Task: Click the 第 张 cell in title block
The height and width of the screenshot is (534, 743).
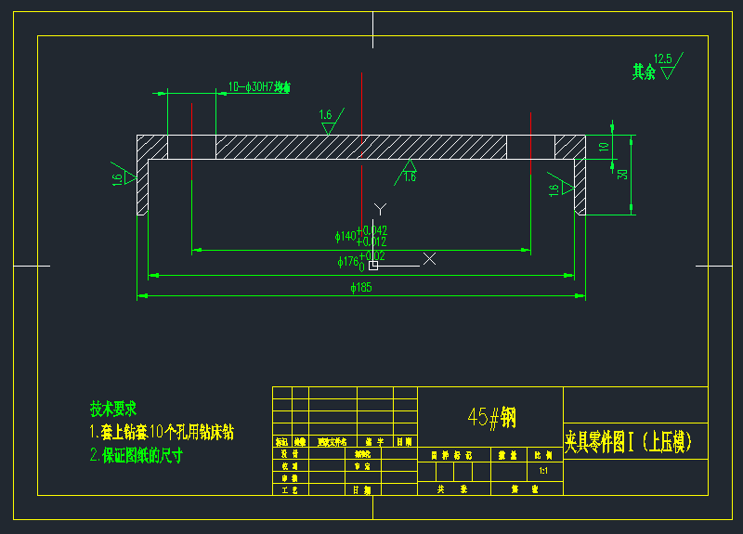Action: [x=527, y=489]
